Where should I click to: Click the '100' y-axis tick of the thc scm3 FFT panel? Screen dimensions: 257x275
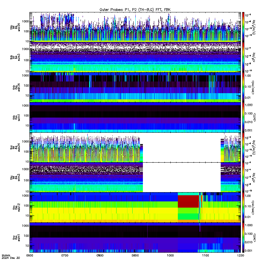(26, 180)
